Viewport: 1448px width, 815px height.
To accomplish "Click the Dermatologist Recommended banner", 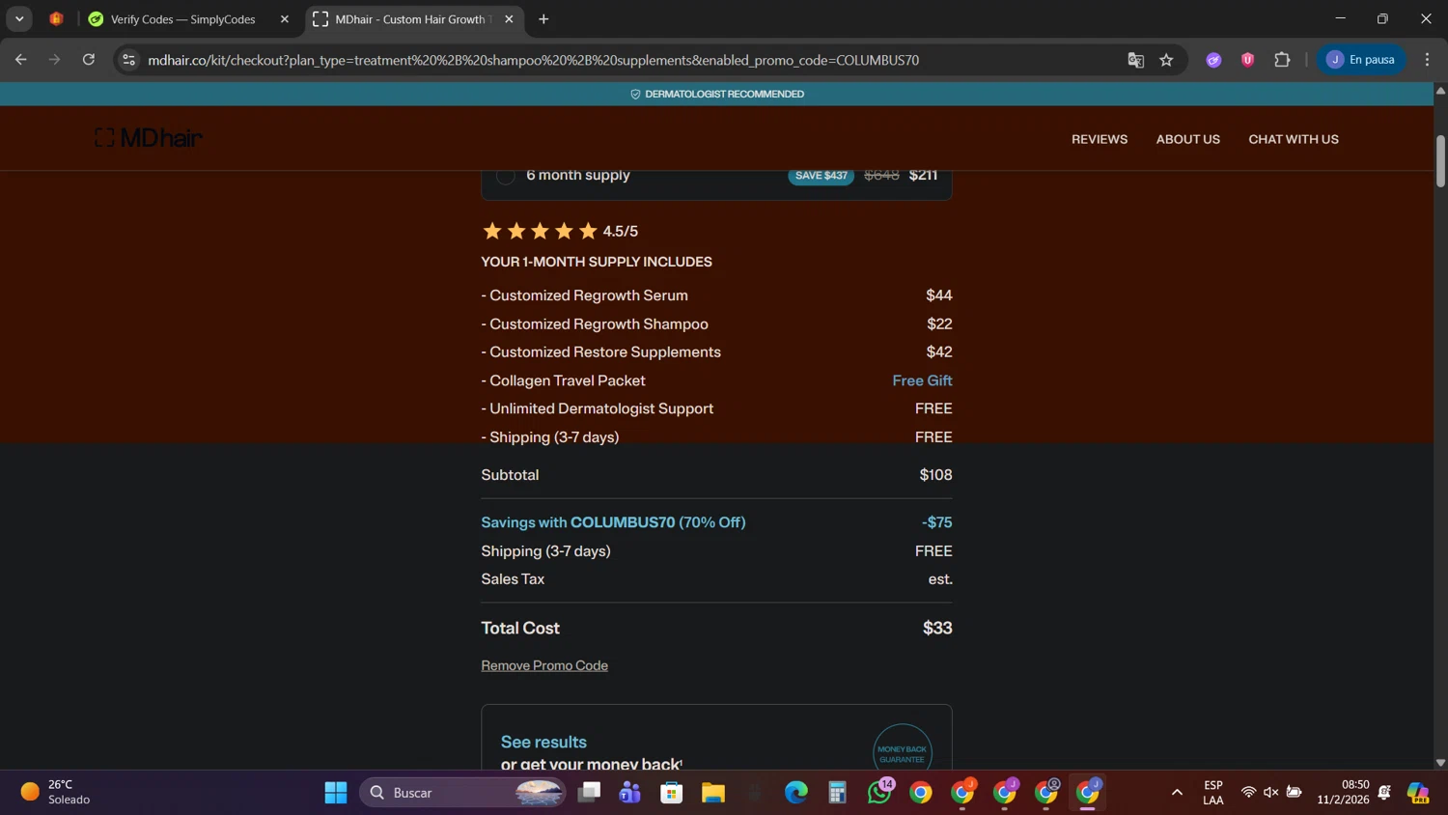I will (716, 94).
